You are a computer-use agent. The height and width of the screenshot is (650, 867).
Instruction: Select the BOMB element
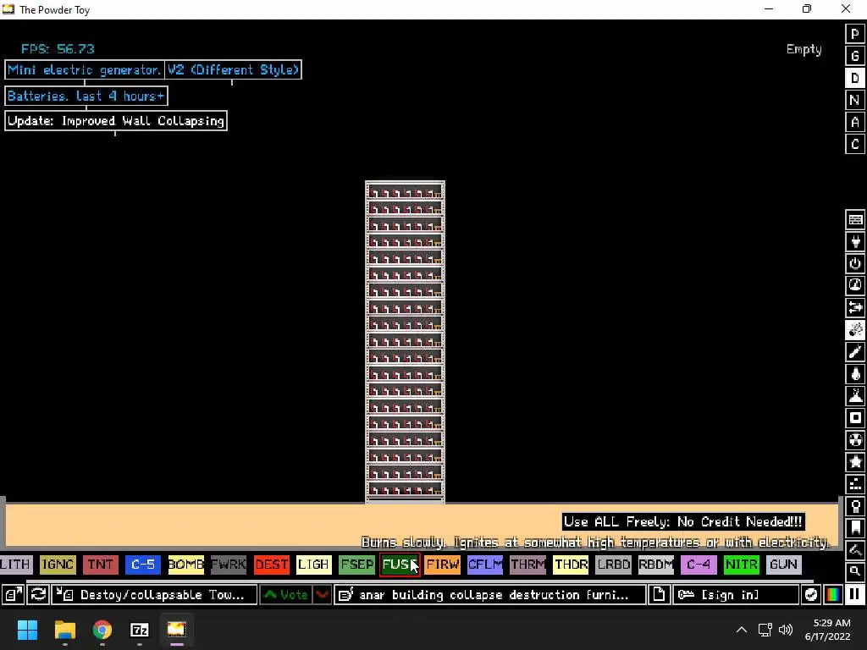tap(185, 565)
